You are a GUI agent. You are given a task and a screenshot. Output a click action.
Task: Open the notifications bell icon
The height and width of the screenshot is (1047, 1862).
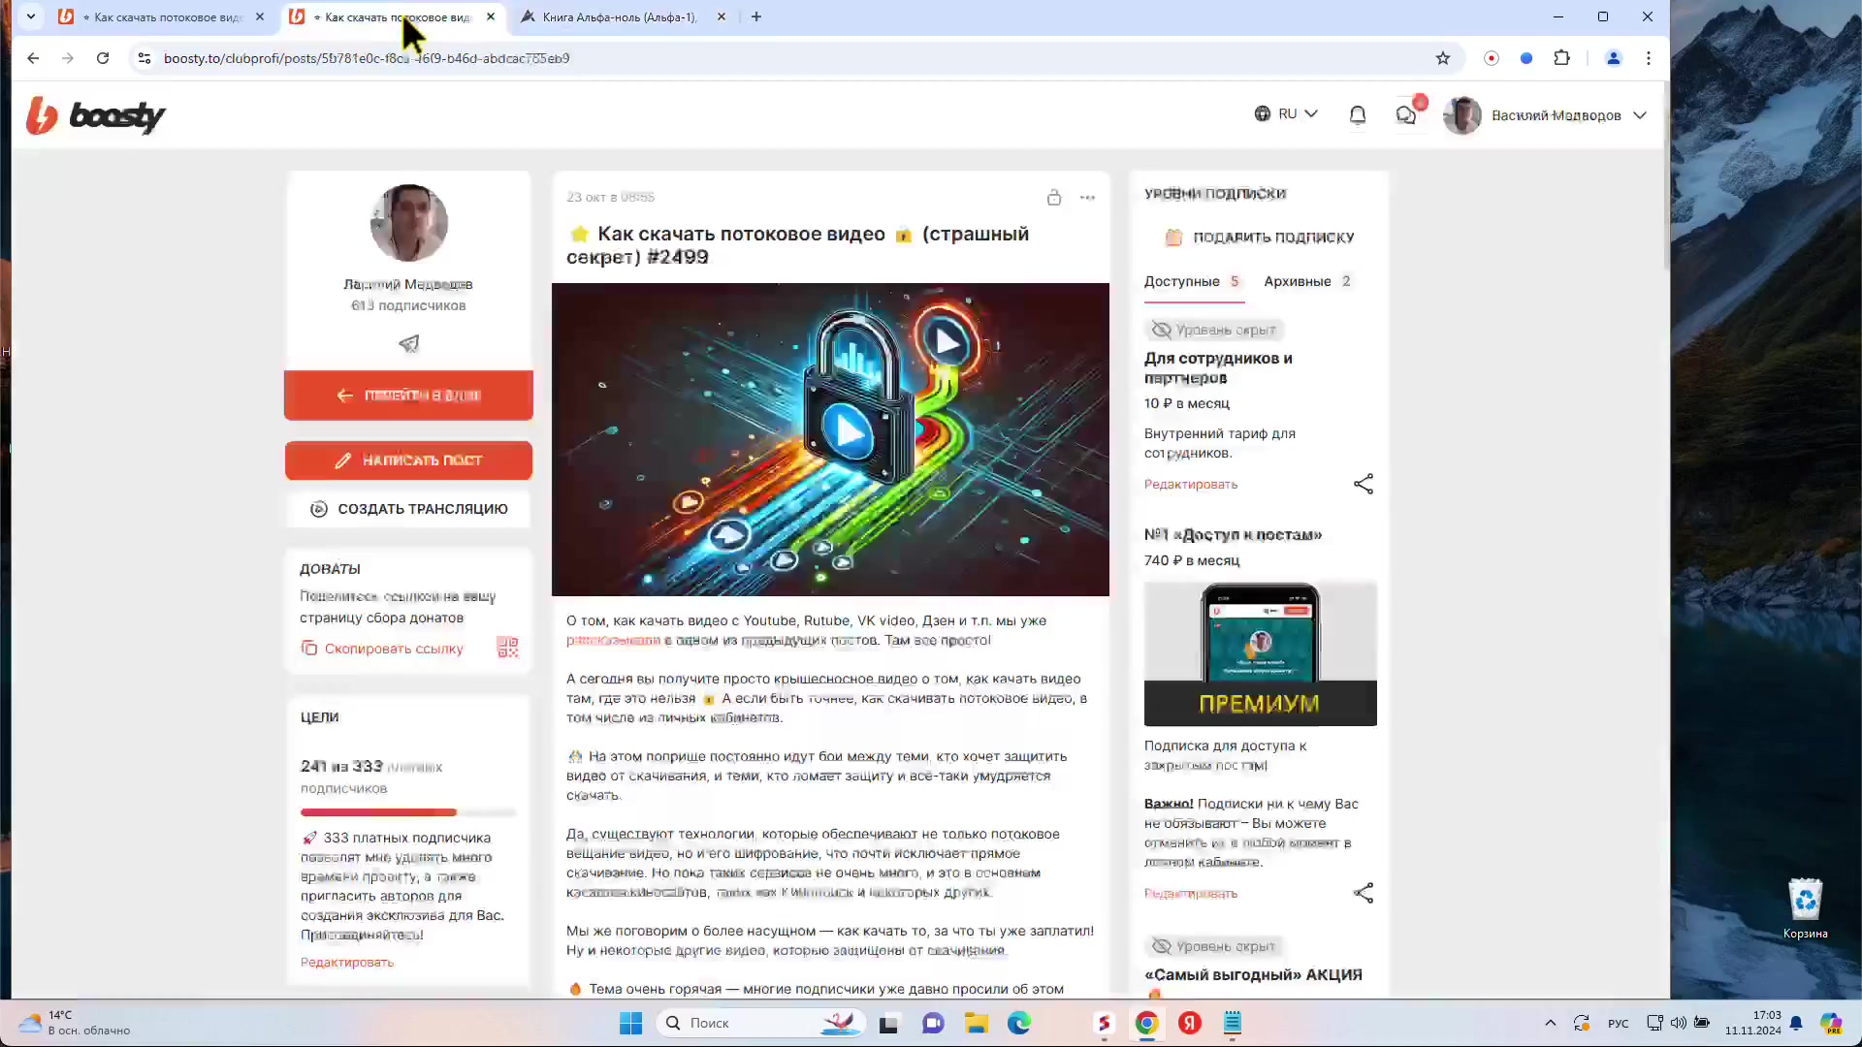pyautogui.click(x=1358, y=115)
